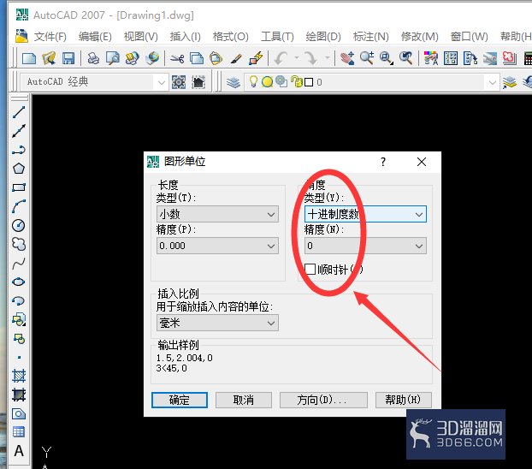The image size is (532, 469).
Task: Open the Layer Properties Manager icon
Action: [233, 82]
